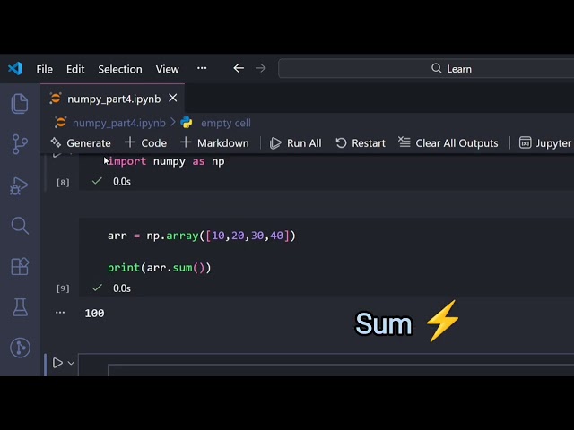Viewport: 574px width, 430px height.
Task: Run the empty cell with play button
Action: click(57, 363)
